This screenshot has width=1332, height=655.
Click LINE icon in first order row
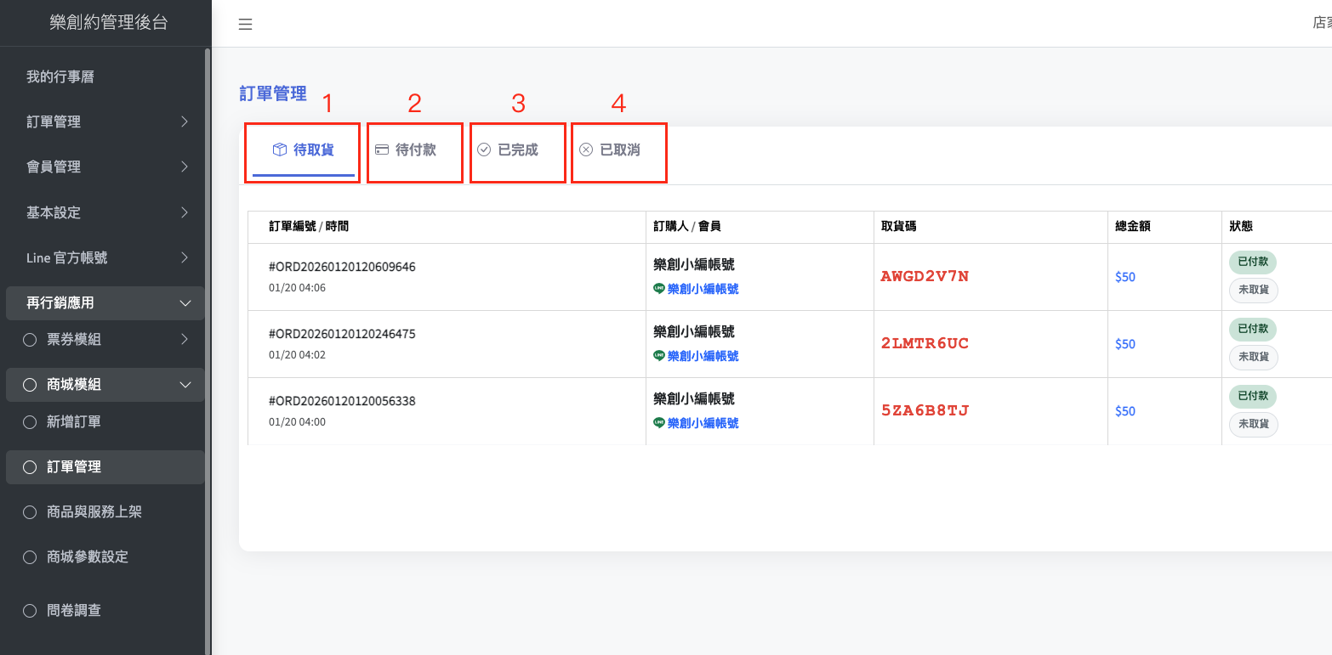coord(659,289)
